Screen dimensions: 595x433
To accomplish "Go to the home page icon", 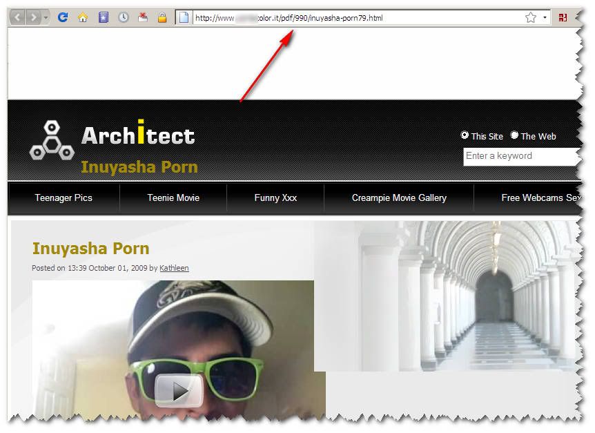I will 83,17.
